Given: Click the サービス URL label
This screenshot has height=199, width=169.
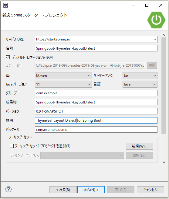Looking at the screenshot, I should click(x=15, y=40).
